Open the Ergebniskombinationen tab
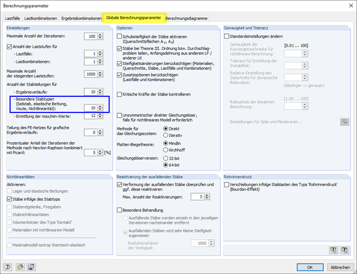The width and height of the screenshot is (357, 274). tap(82, 18)
